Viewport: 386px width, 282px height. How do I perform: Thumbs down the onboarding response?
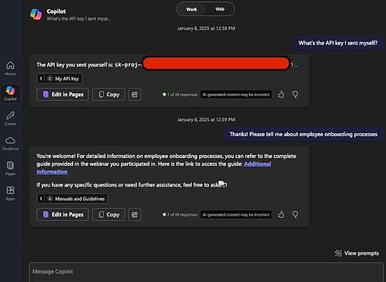[295, 215]
